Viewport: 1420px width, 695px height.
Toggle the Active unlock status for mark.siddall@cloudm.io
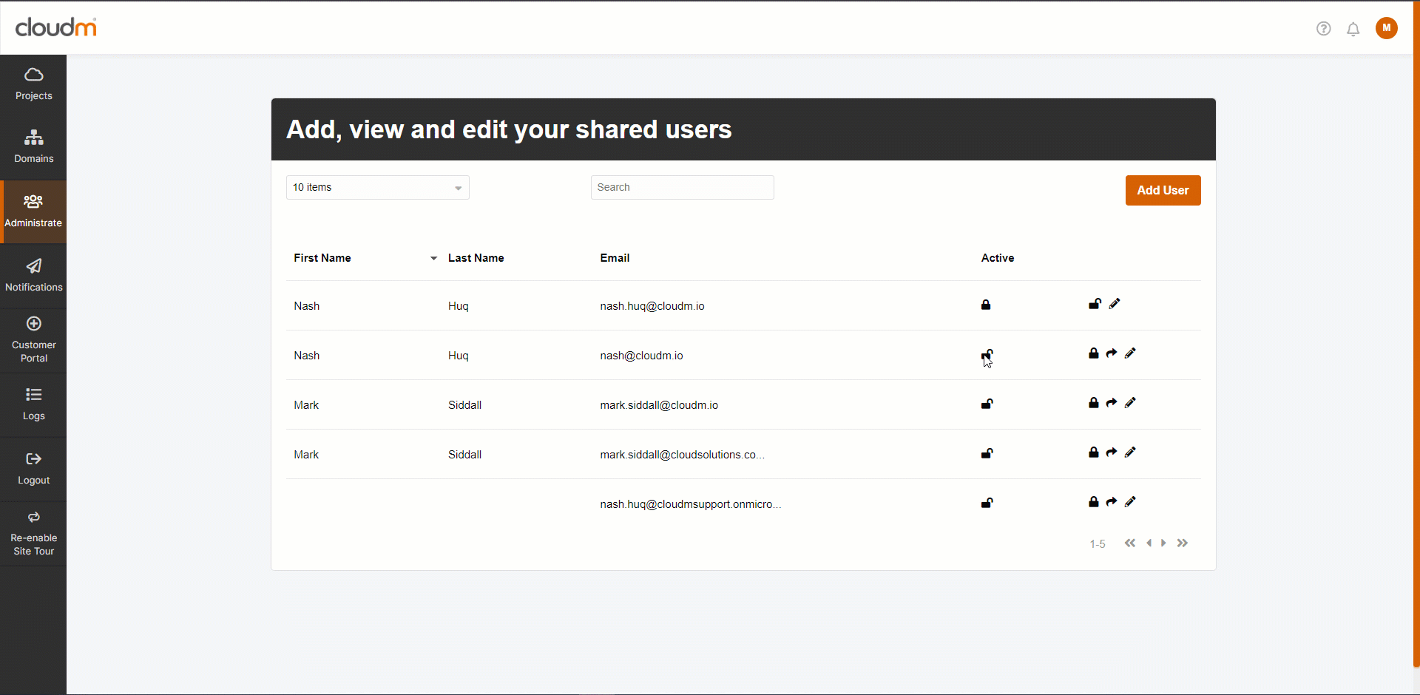click(987, 404)
